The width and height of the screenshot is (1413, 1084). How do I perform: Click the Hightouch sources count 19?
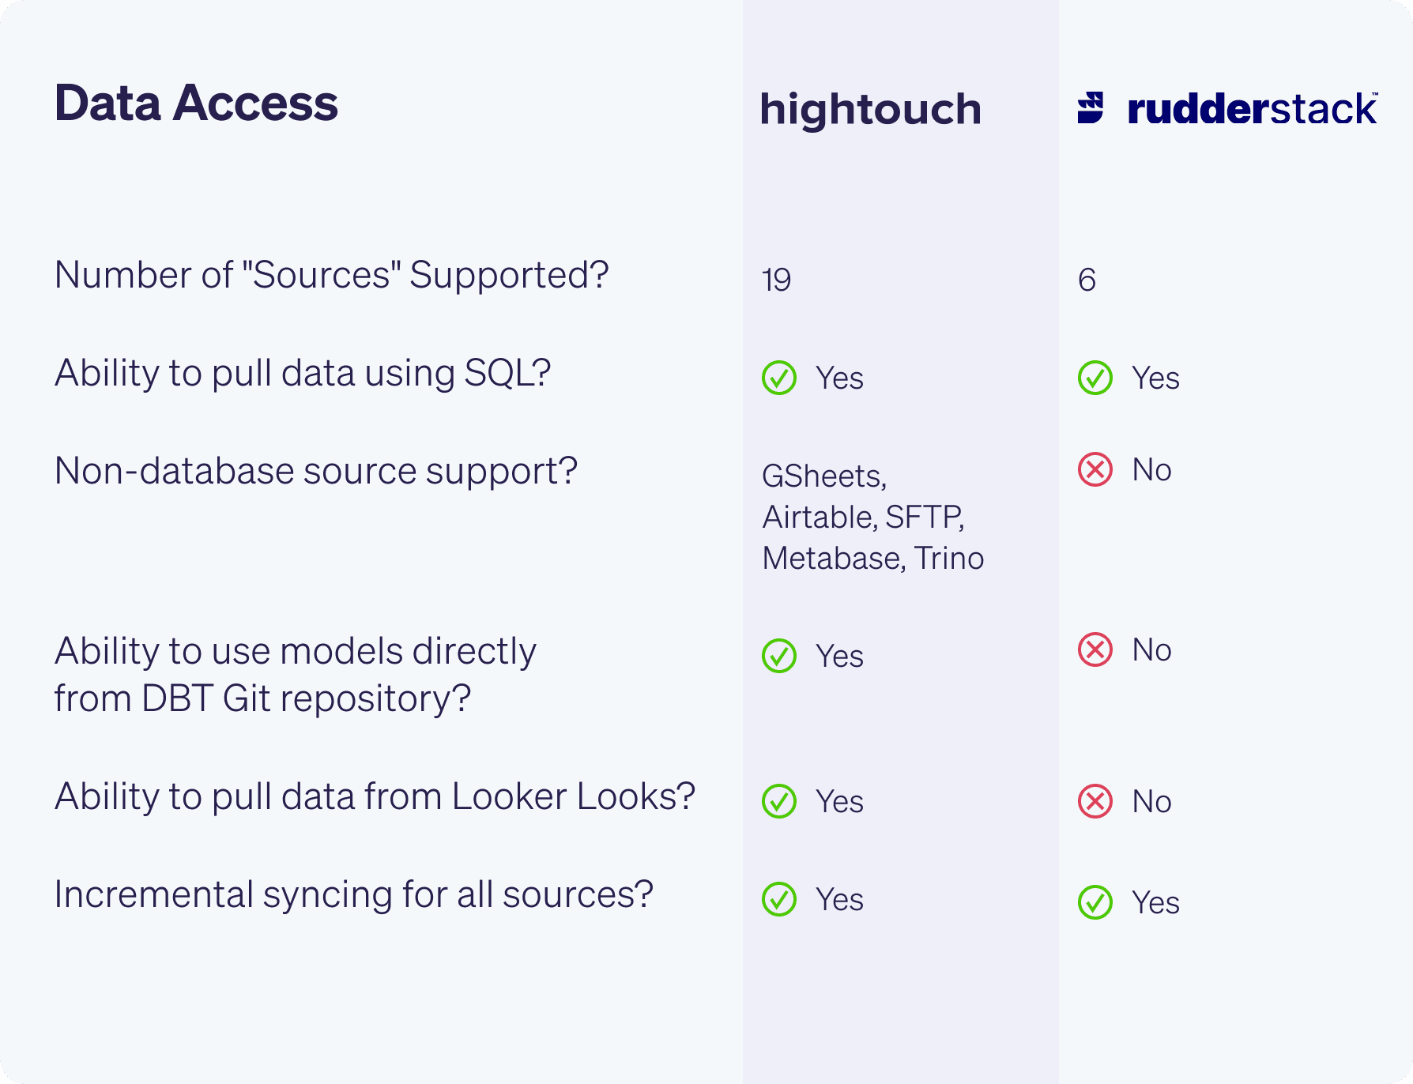(777, 280)
